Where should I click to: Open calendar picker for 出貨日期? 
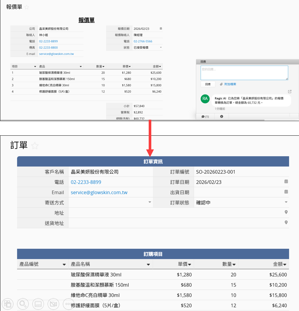[286, 192]
